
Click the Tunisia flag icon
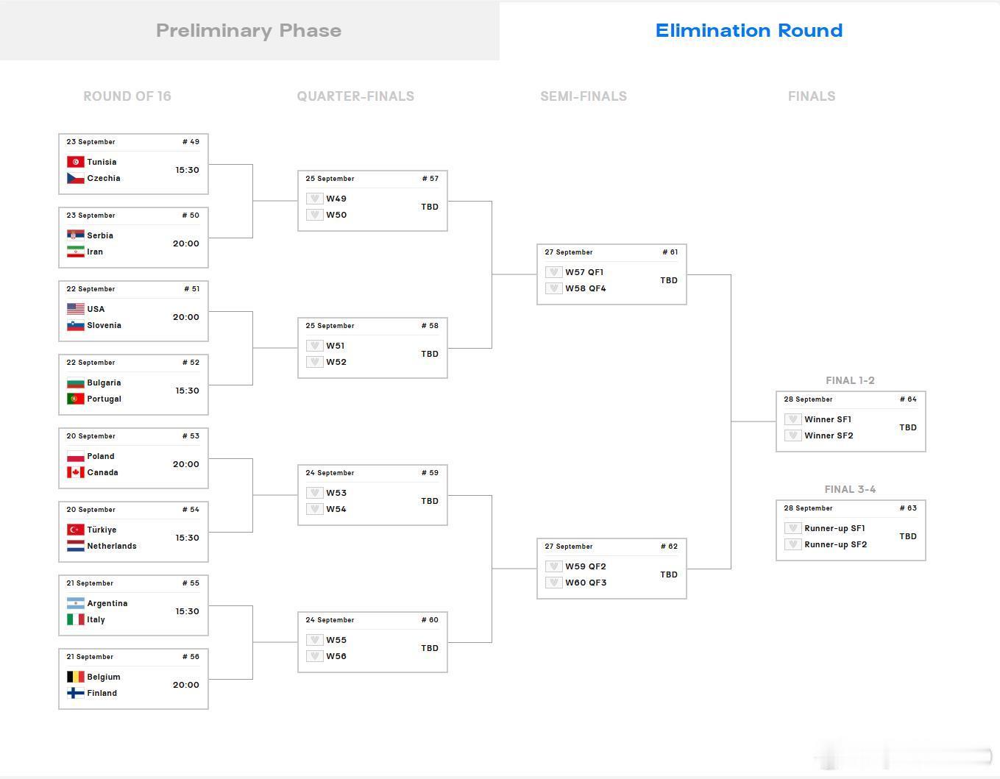pos(75,162)
